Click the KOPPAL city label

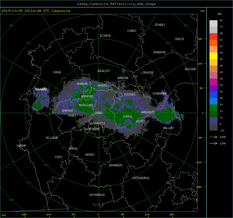click(x=128, y=116)
